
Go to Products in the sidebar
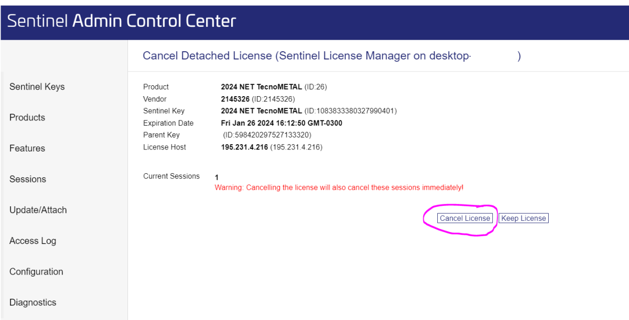tap(27, 117)
